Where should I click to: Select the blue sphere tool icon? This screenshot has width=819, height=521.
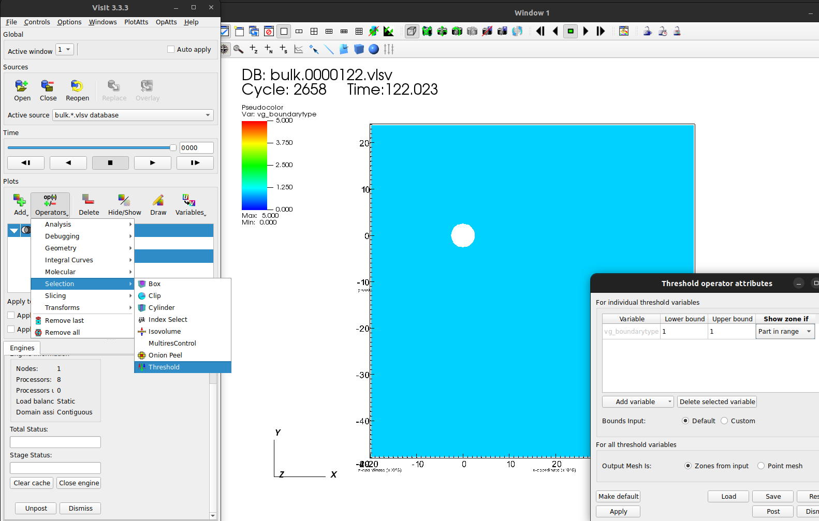[x=374, y=49]
